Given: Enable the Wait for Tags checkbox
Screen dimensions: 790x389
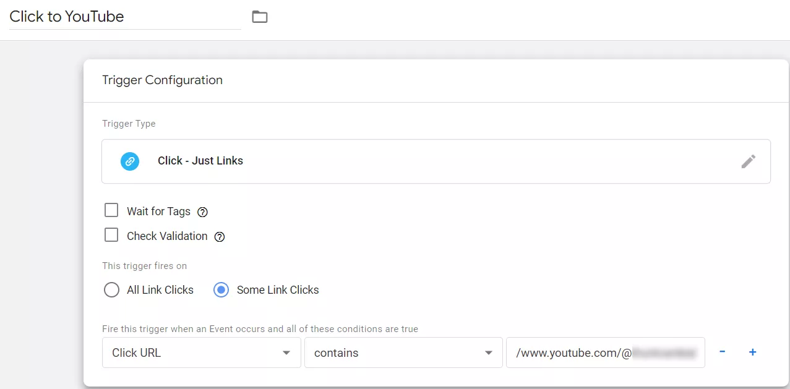Looking at the screenshot, I should pos(111,211).
